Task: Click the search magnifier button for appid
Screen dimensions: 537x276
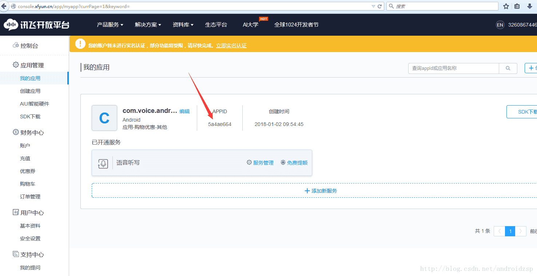Action: point(508,68)
